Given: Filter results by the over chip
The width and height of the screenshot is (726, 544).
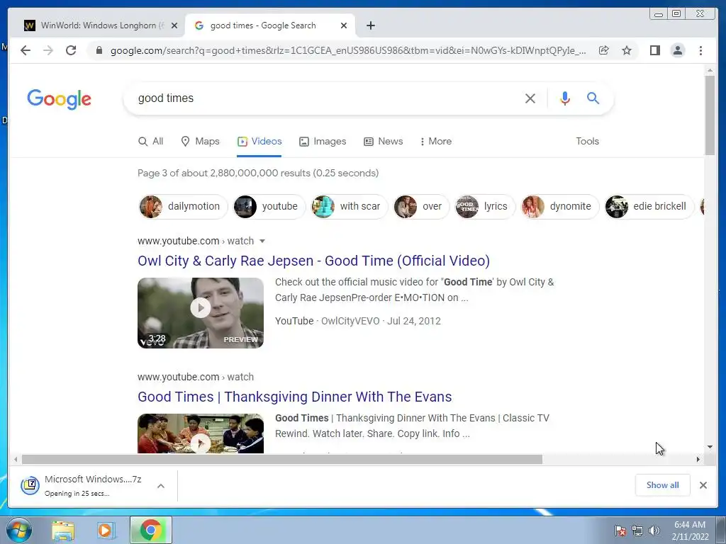Looking at the screenshot, I should (421, 206).
